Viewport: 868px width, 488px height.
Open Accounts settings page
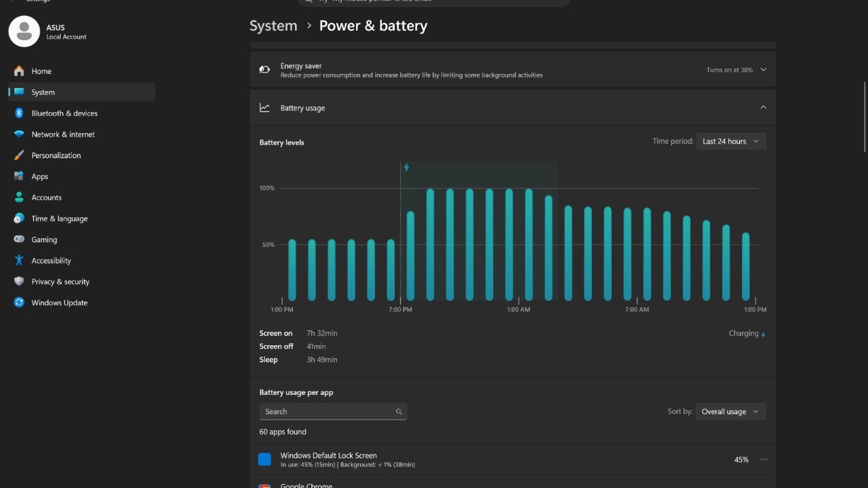[82, 197]
